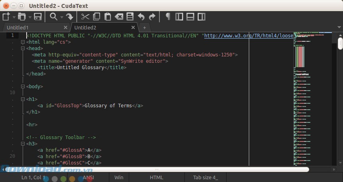Click the HTML lexer in status bar
The width and height of the screenshot is (343, 182).
[x=156, y=178]
